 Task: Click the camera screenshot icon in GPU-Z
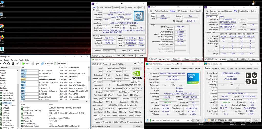click(135, 63)
